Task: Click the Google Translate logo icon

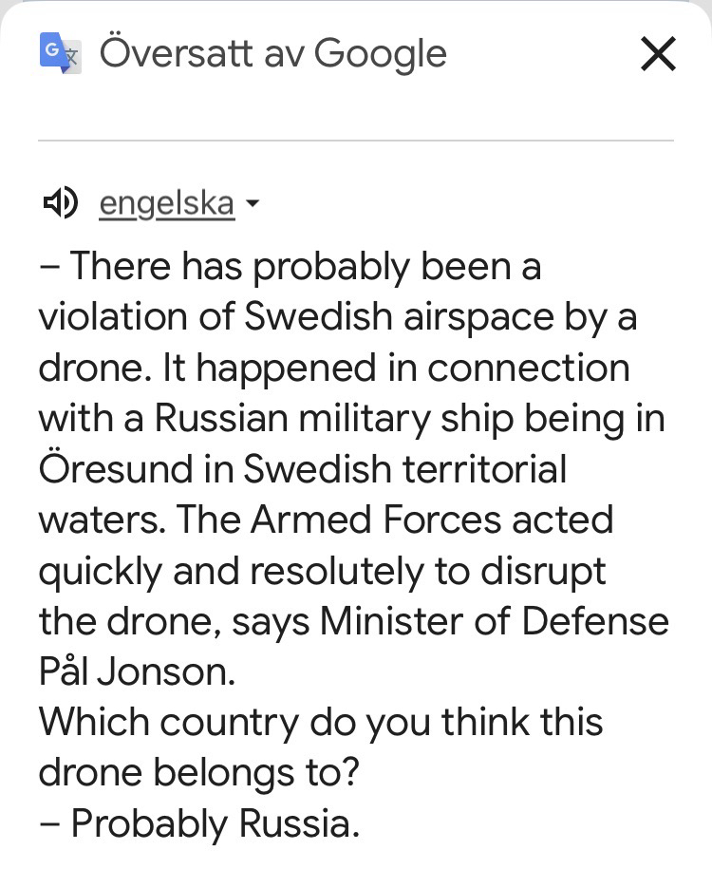Action: coord(59,53)
